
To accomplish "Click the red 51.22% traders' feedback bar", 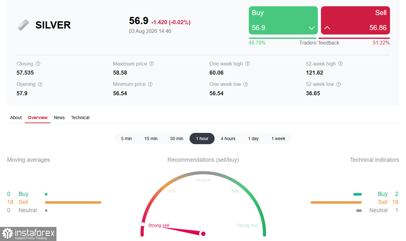I will click(354, 38).
